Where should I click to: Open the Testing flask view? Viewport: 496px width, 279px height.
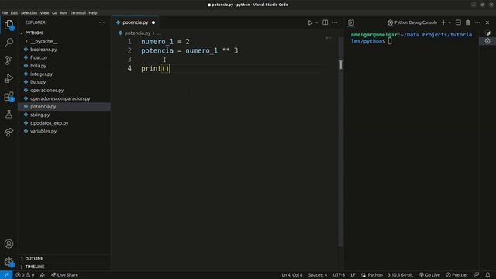(x=9, y=114)
